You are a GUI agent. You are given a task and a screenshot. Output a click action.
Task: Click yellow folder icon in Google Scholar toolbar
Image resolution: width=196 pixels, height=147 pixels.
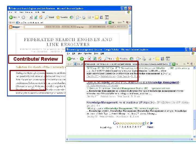point(158,59)
